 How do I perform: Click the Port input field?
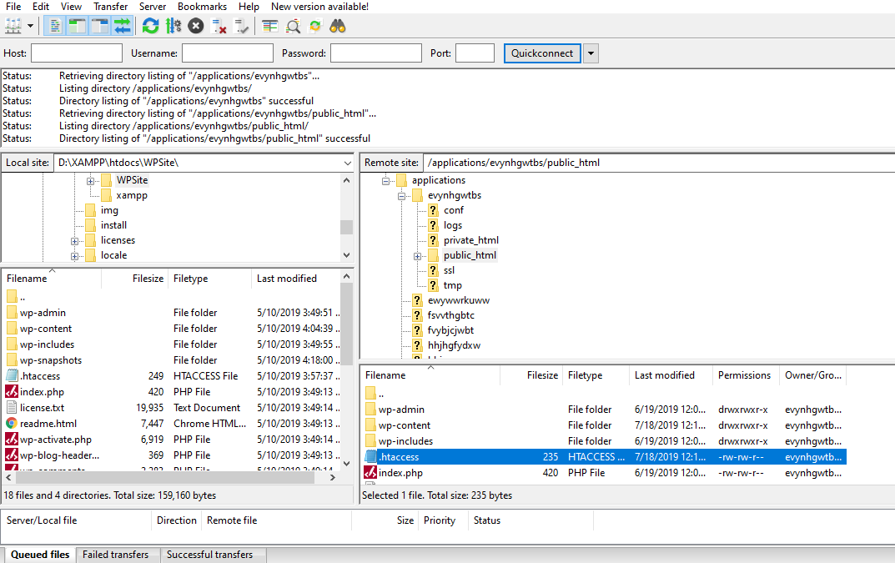coord(475,53)
